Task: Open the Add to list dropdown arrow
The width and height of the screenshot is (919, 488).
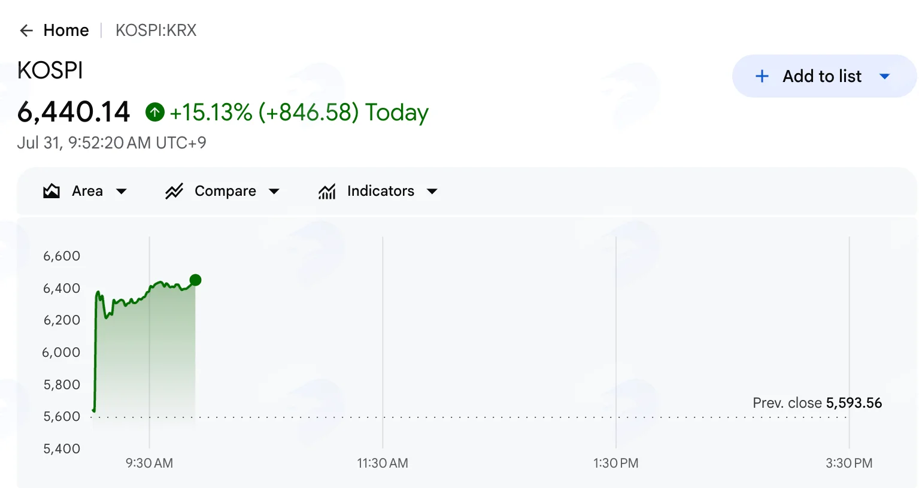Action: click(x=885, y=77)
